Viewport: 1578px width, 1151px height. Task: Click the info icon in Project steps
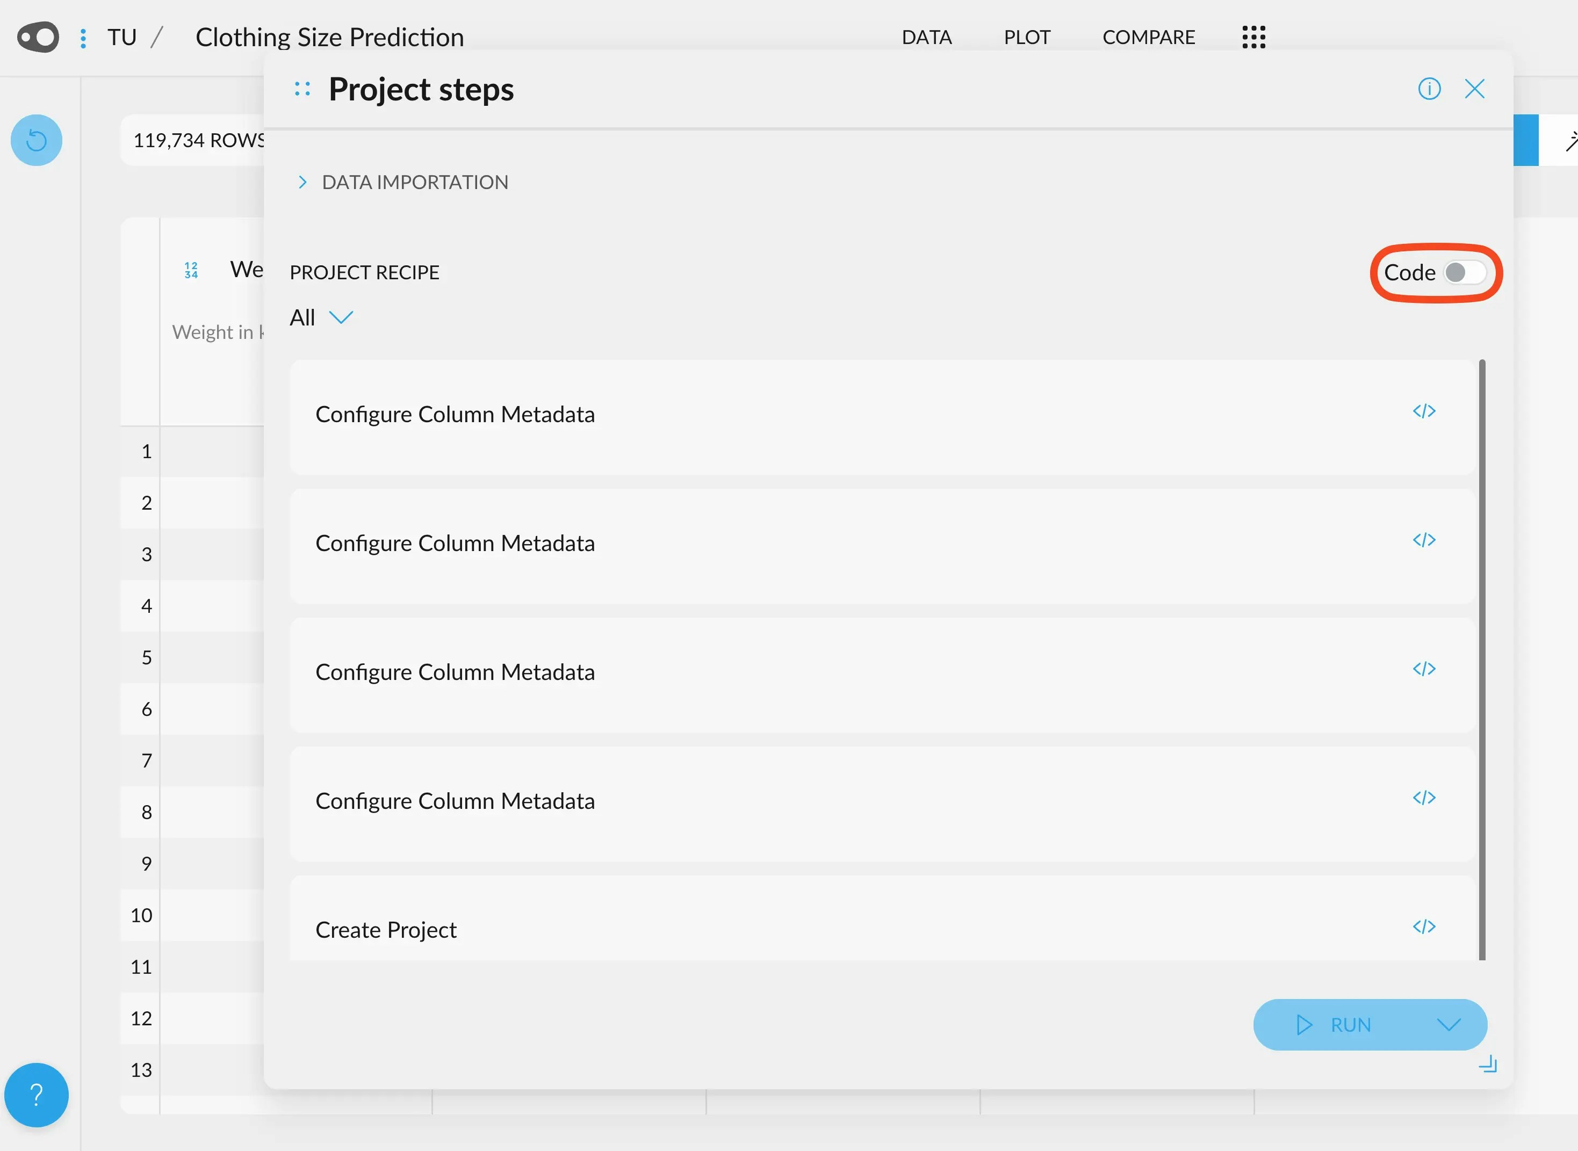coord(1429,89)
